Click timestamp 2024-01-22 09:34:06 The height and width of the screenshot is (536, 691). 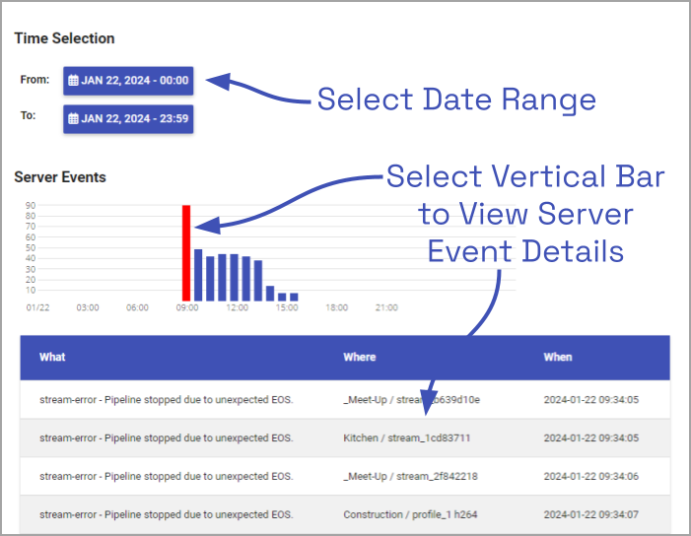click(x=591, y=477)
